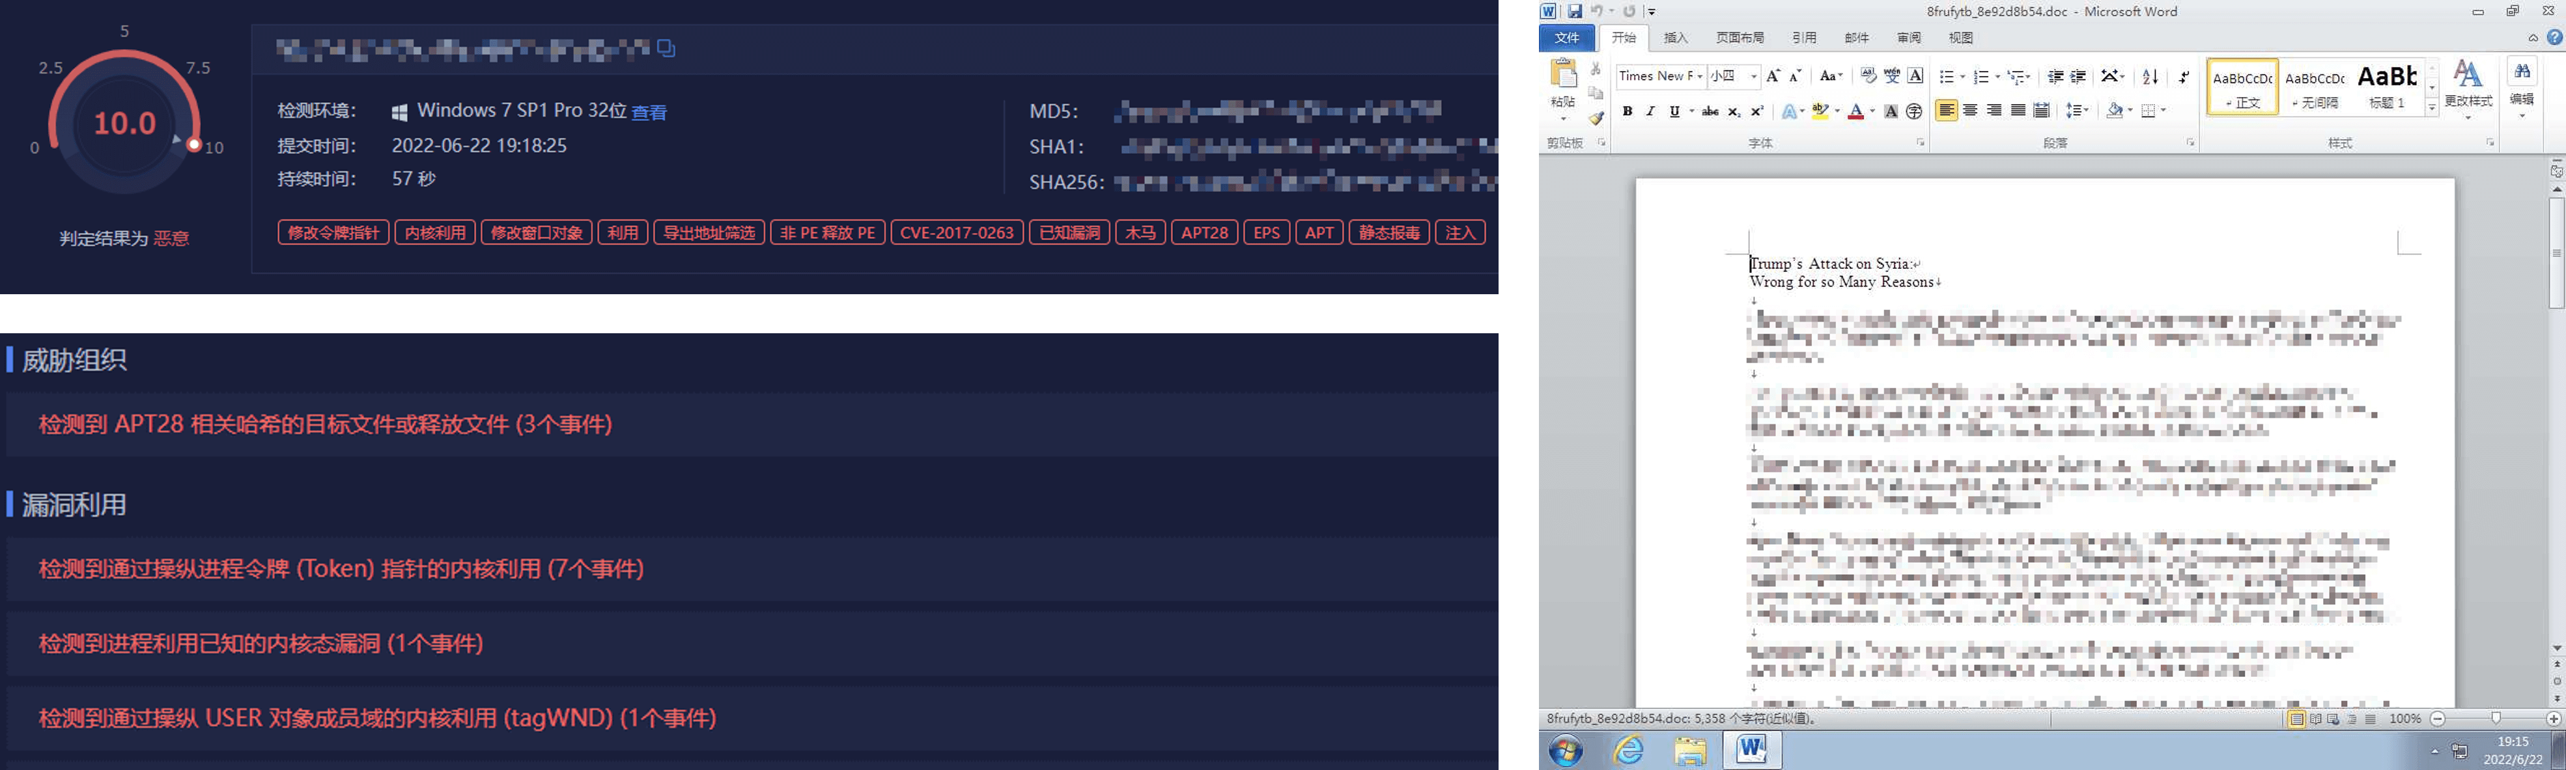Screen dimensions: 2566x770
Task: Click the CVE-2017-0263 tag
Action: [x=956, y=232]
